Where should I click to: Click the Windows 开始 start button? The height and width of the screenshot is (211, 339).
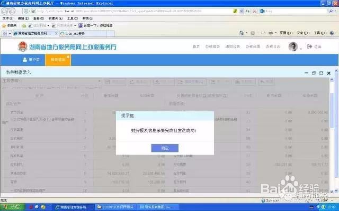13,207
